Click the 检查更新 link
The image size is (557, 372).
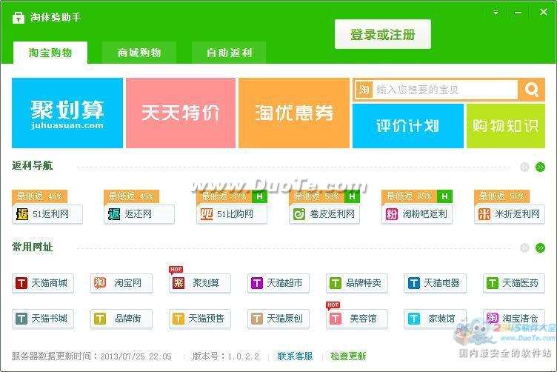click(x=348, y=356)
